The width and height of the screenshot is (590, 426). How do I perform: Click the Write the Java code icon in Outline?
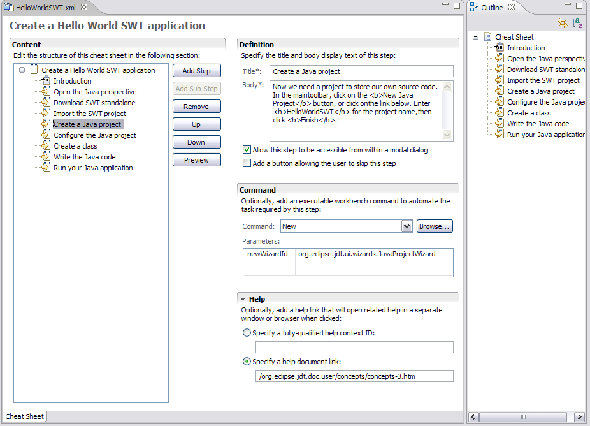(x=500, y=124)
